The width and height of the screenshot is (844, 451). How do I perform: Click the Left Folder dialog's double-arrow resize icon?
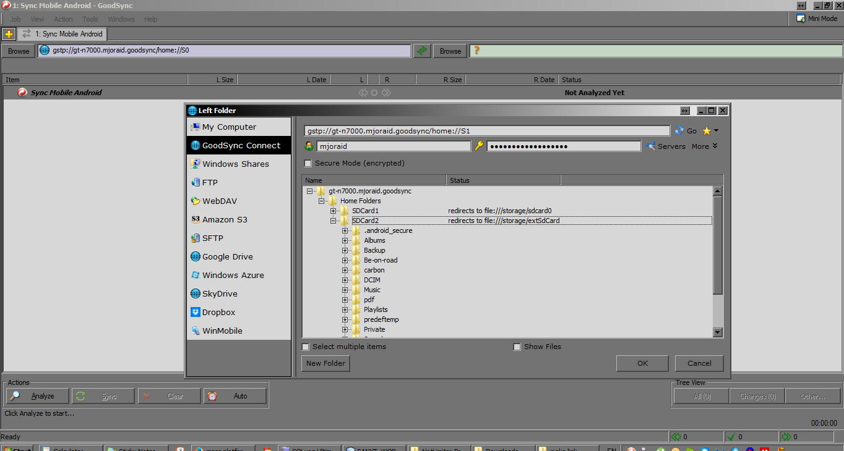point(684,111)
